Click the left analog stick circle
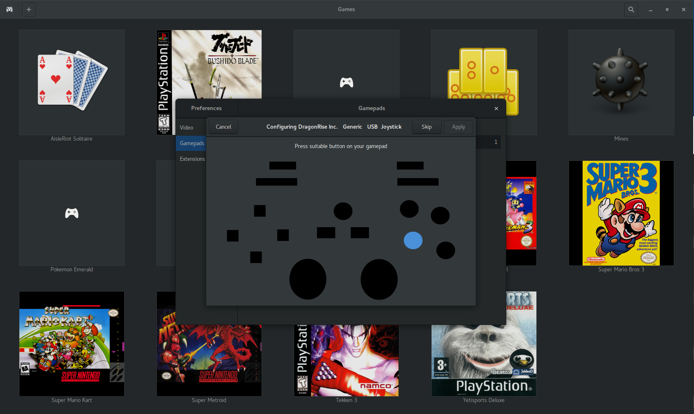Viewport: 694px width, 414px height. [x=308, y=279]
